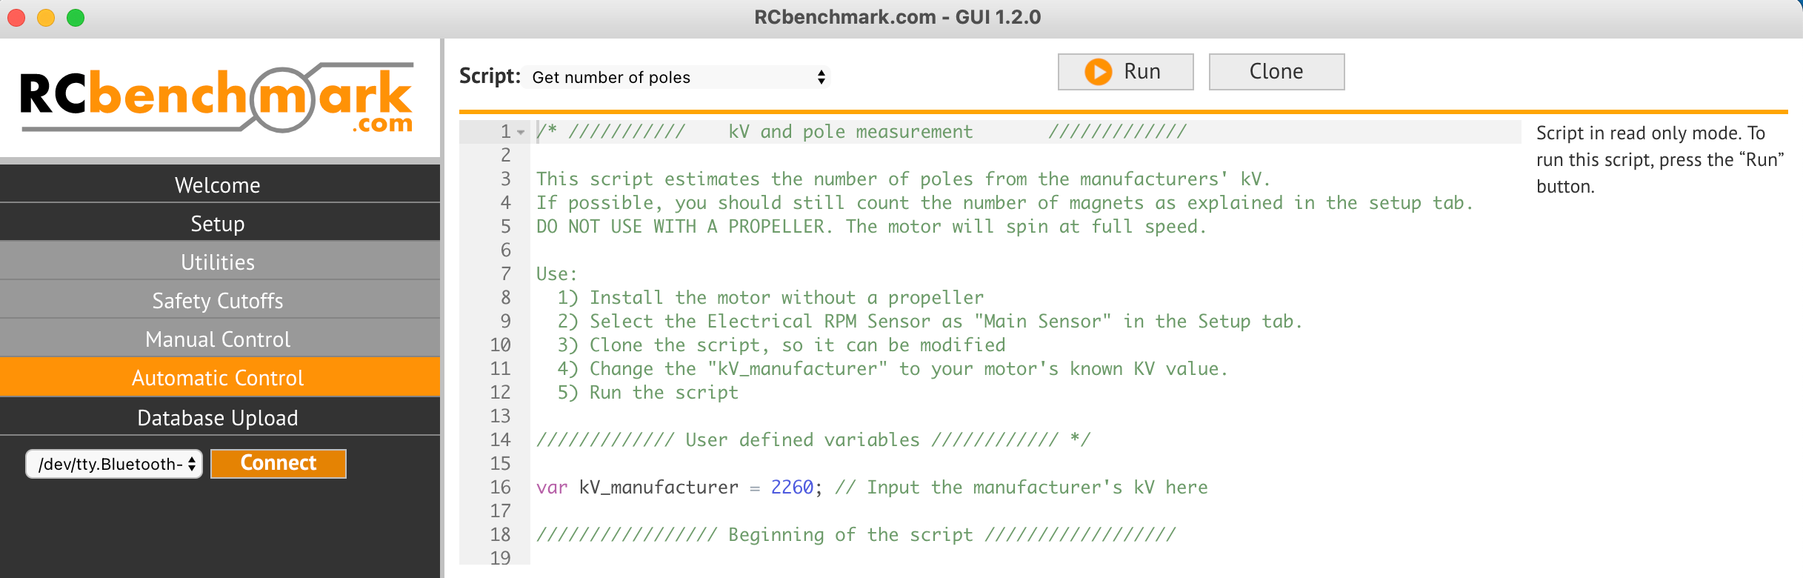The image size is (1803, 578).
Task: Click line number 16 in the gutter
Action: pyautogui.click(x=500, y=487)
